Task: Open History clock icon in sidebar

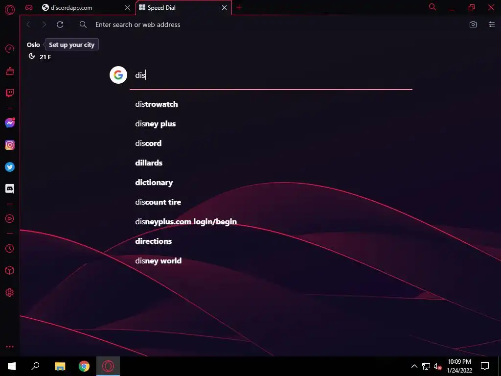Action: 10,248
